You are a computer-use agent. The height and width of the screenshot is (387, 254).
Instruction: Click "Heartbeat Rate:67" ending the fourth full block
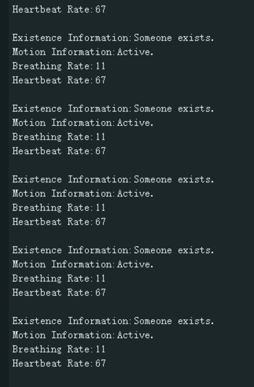(59, 292)
